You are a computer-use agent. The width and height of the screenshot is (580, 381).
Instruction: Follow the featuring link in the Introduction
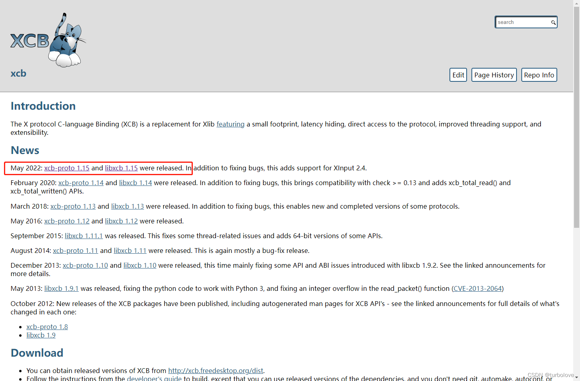pyautogui.click(x=230, y=124)
